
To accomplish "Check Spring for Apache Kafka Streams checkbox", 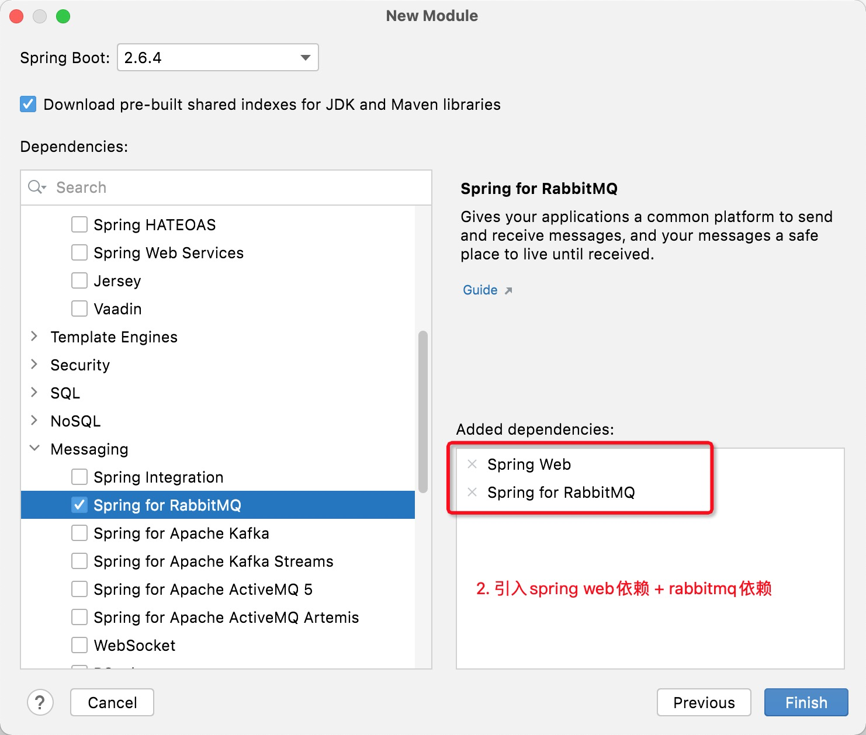I will click(x=79, y=561).
